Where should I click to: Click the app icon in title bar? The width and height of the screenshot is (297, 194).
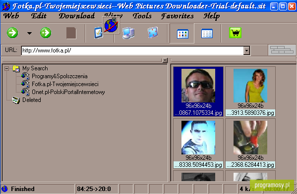[x=6, y=6]
